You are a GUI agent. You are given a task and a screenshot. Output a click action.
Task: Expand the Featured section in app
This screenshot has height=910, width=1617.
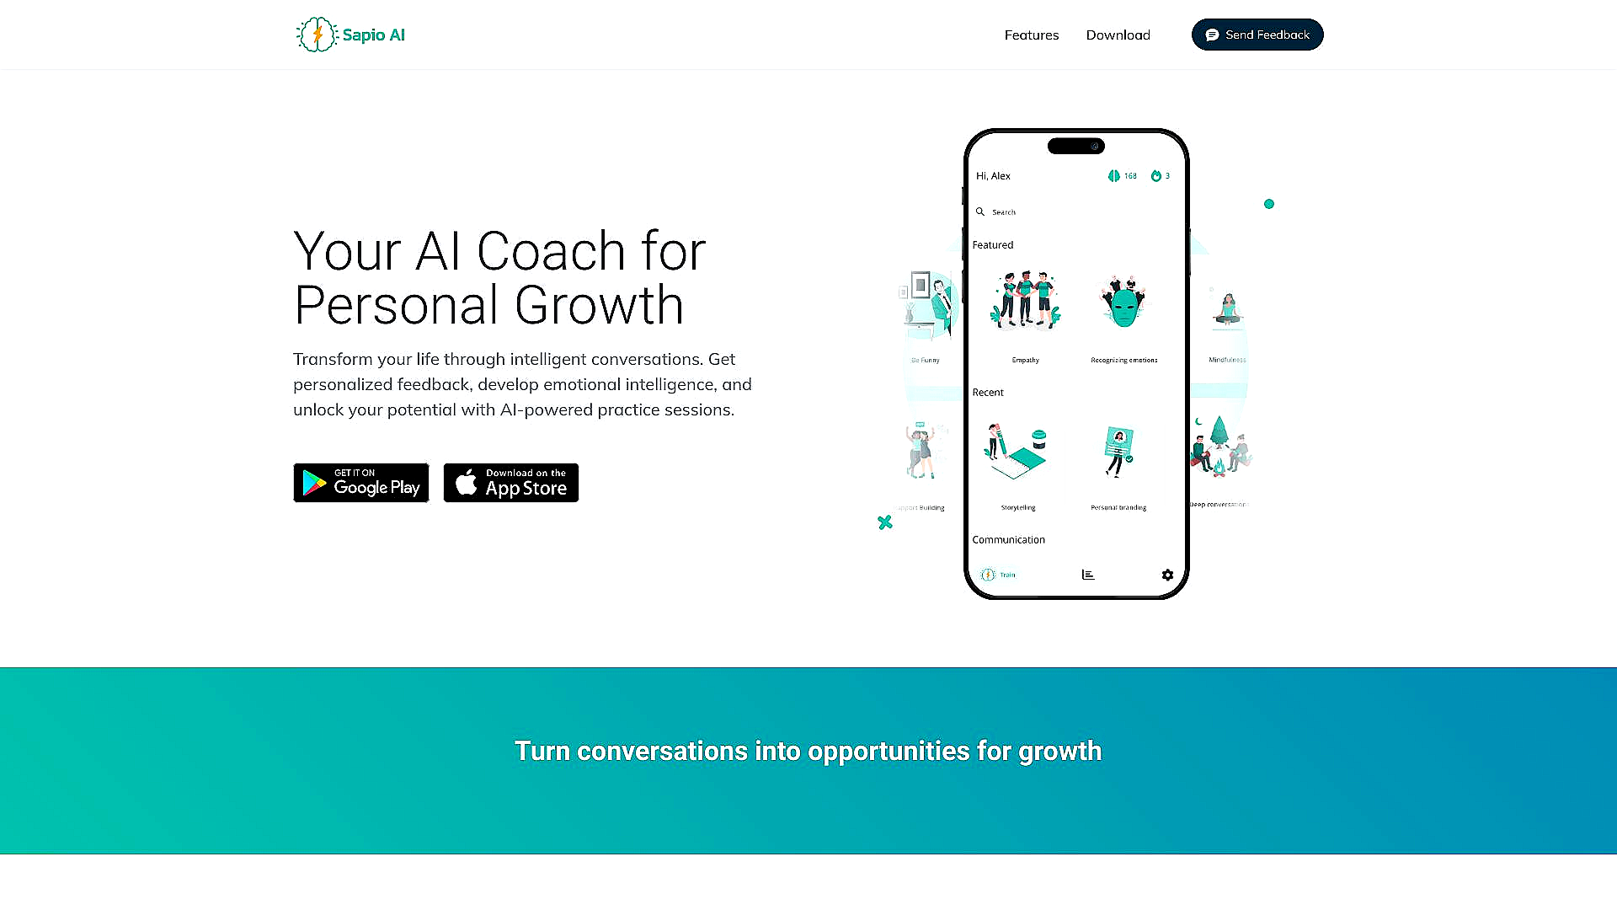(993, 244)
